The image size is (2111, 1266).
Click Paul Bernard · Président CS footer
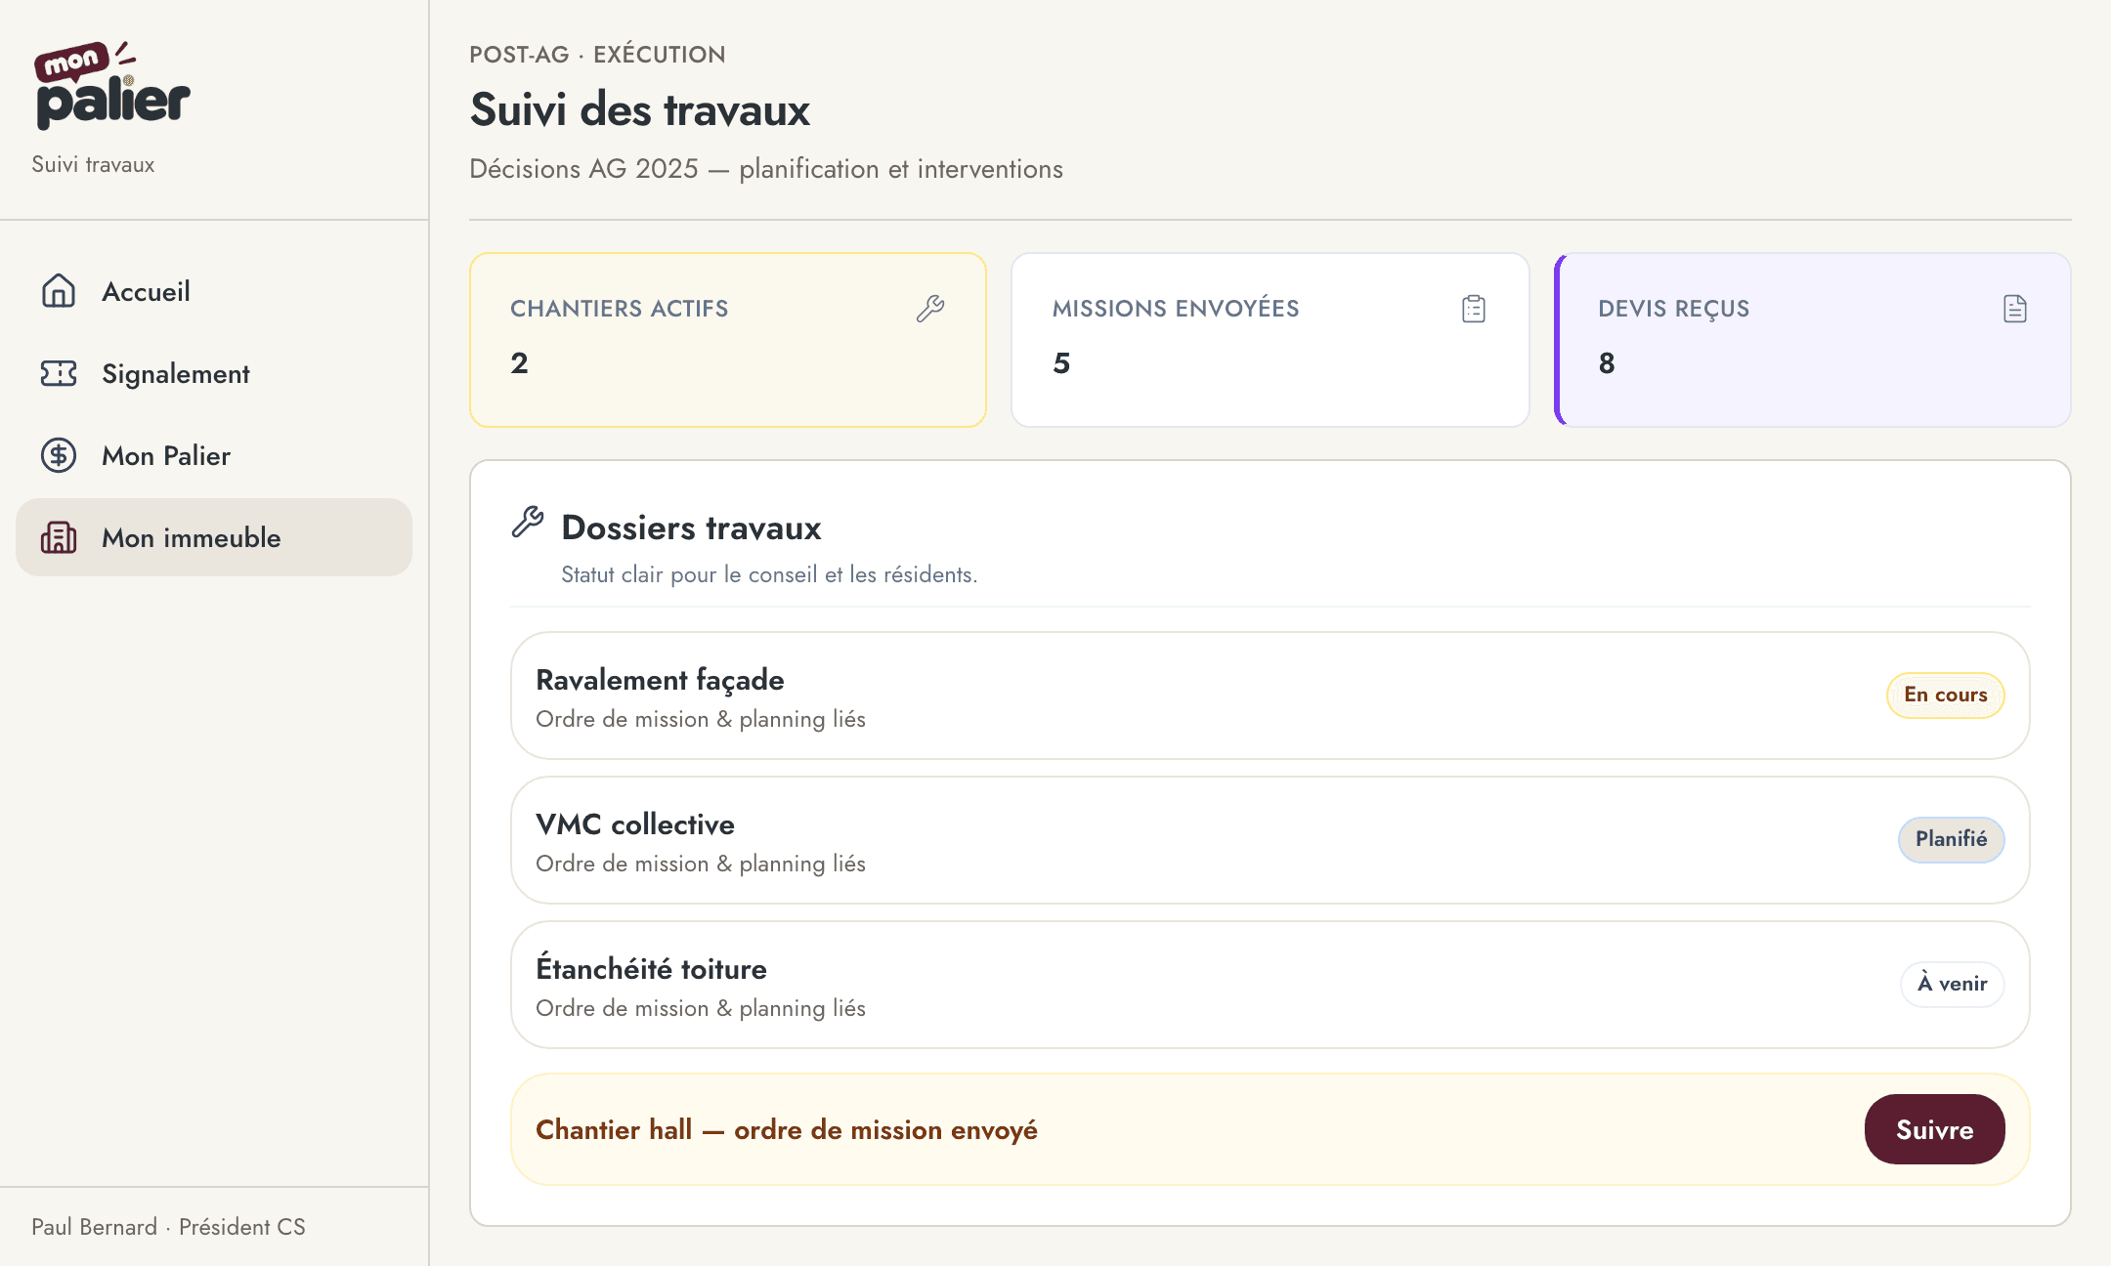click(x=168, y=1227)
